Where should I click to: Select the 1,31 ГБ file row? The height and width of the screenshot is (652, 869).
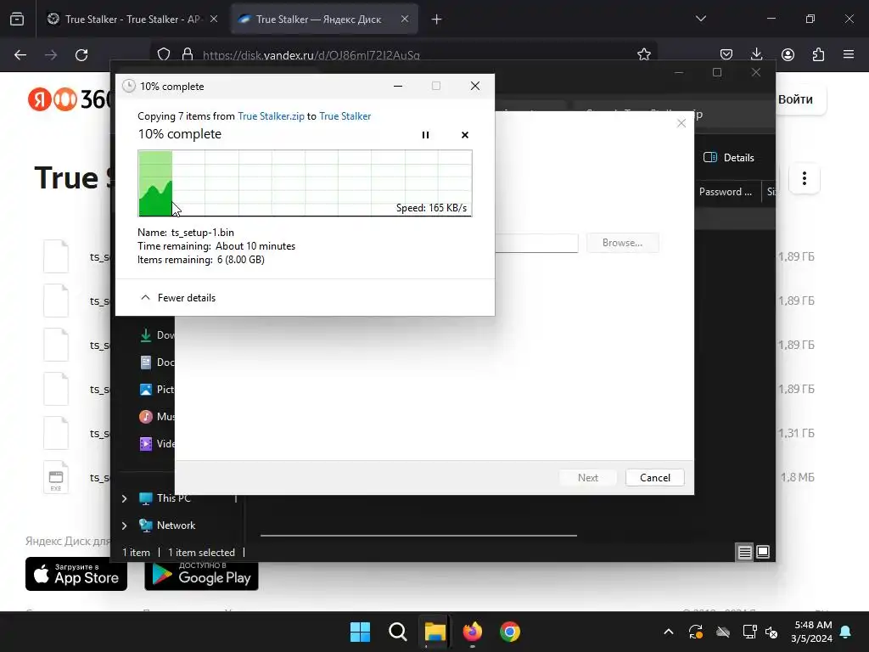pyautogui.click(x=429, y=433)
